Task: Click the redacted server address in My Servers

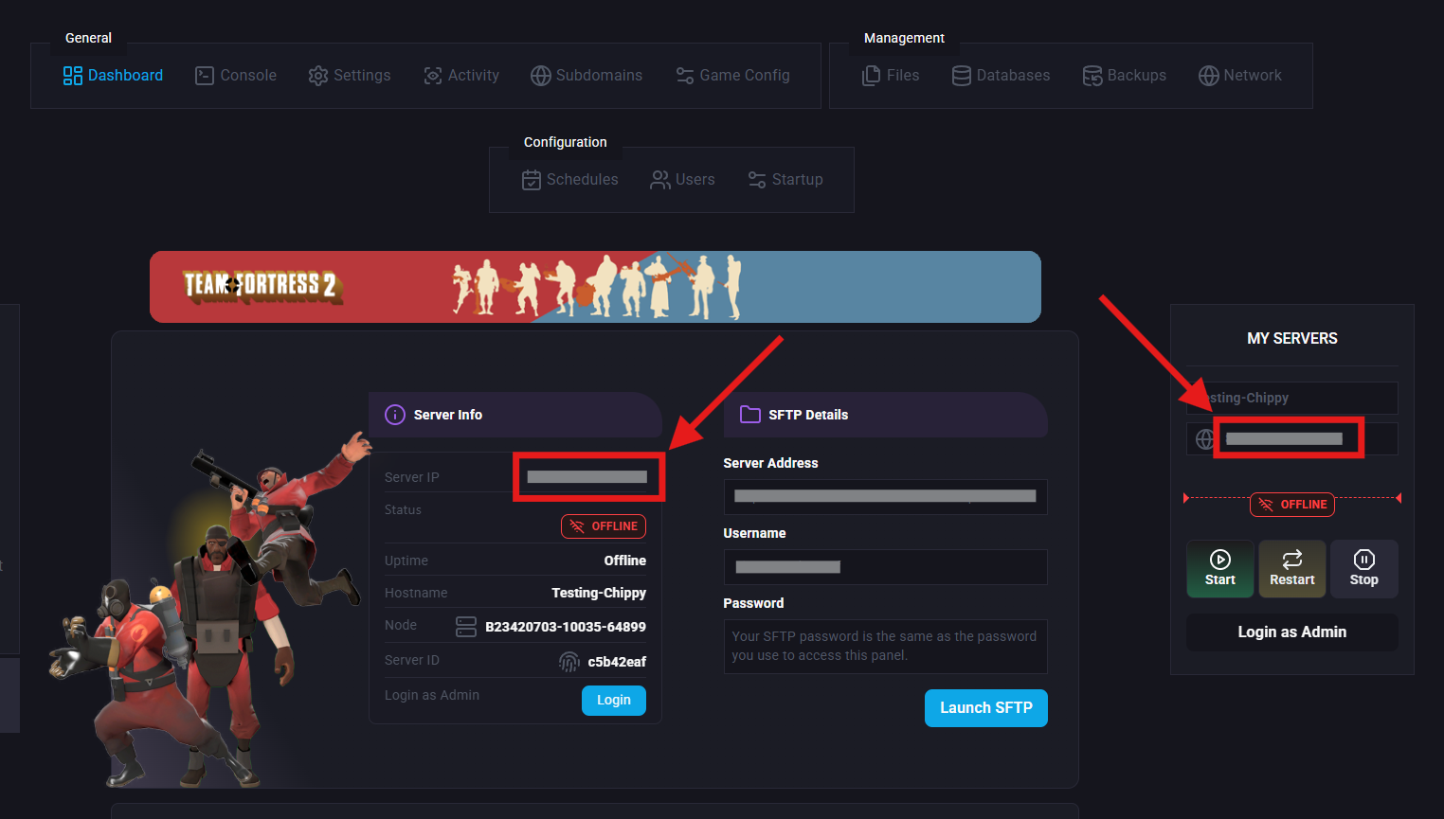Action: (x=1284, y=439)
